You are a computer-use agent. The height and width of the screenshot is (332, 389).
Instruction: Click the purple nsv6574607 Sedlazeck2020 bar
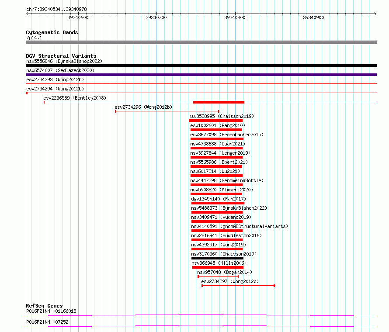(201, 75)
